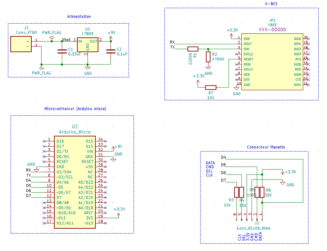Select resistor R1 22000 on the RX line
Viewport: 327px width, 251px height.
point(193,48)
